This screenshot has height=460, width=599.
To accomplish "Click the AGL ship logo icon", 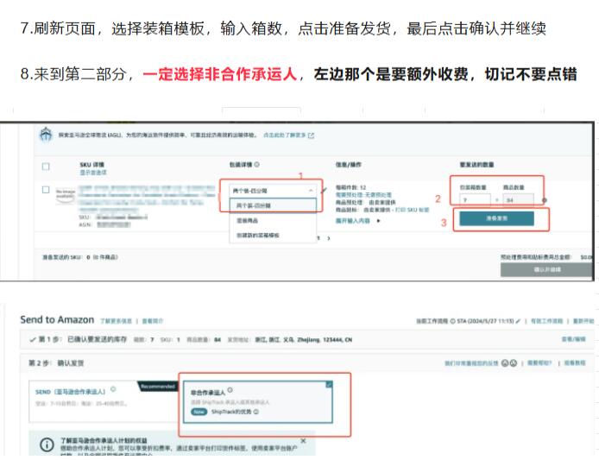I will point(47,135).
